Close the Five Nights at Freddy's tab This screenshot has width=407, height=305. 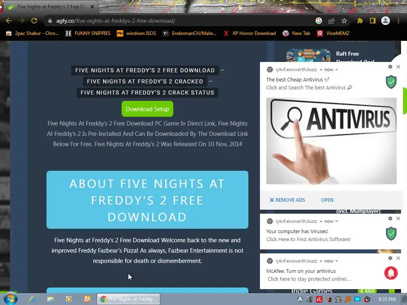pyautogui.click(x=92, y=7)
